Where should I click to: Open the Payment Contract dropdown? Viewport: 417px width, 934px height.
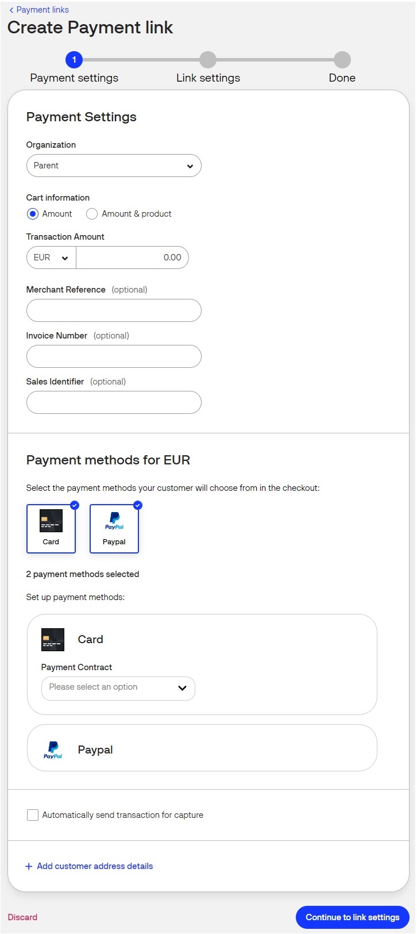(x=118, y=688)
